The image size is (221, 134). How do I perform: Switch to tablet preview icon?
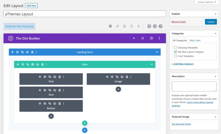tap(132, 26)
